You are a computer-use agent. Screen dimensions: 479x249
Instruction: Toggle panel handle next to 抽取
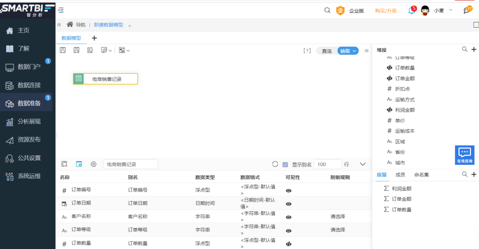pyautogui.click(x=366, y=51)
